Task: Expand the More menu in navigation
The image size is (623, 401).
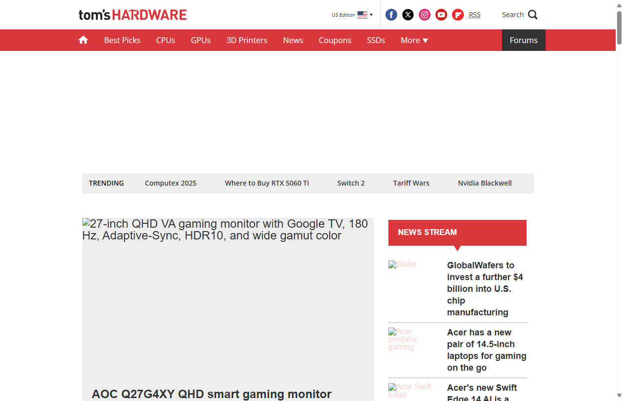Action: [x=414, y=40]
